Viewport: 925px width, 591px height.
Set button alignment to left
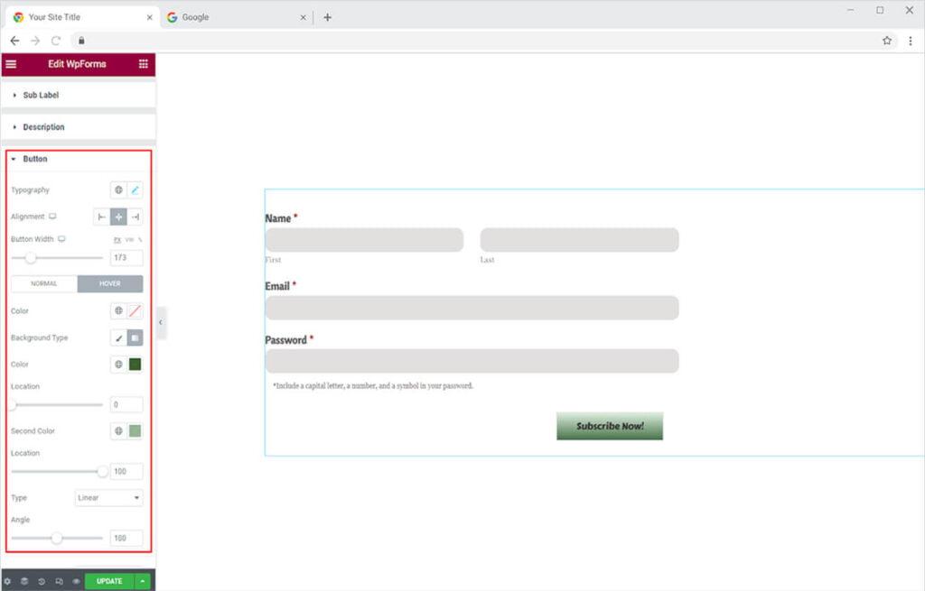[x=102, y=217]
